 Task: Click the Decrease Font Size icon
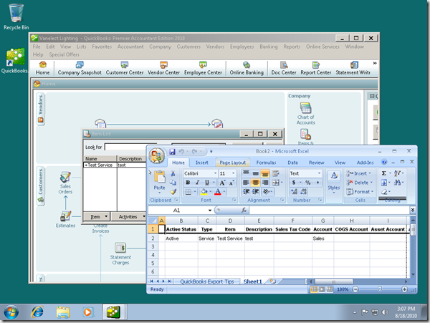click(231, 183)
